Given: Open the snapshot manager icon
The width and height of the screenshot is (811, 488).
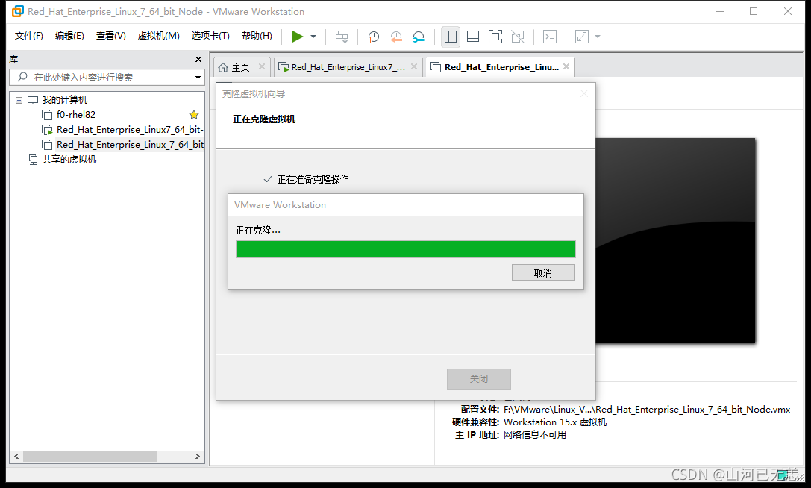Looking at the screenshot, I should [419, 37].
